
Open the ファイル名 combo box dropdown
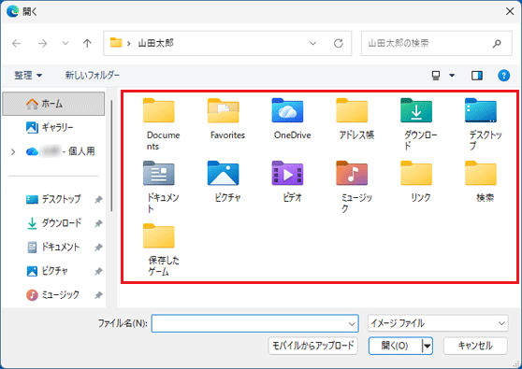coord(352,323)
